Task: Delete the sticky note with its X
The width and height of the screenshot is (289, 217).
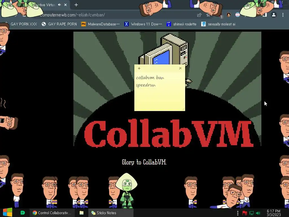Action: click(180, 68)
